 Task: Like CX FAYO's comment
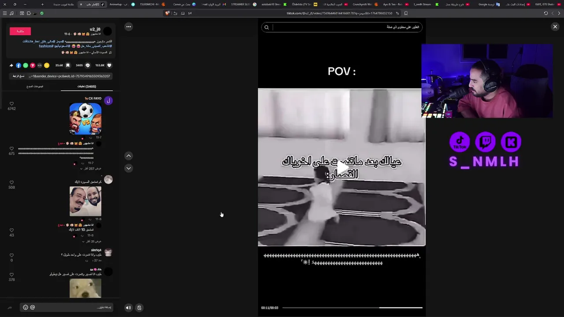(x=11, y=104)
